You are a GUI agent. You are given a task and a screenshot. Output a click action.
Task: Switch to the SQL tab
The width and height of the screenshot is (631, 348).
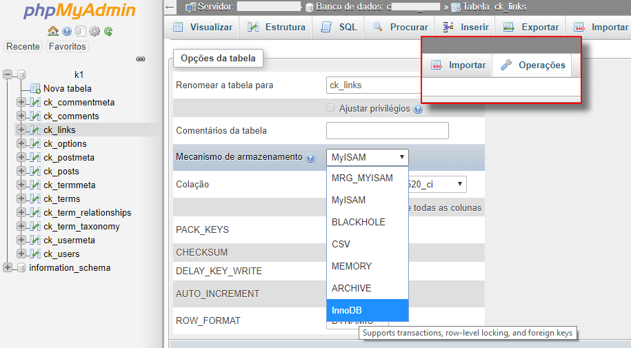pyautogui.click(x=339, y=28)
